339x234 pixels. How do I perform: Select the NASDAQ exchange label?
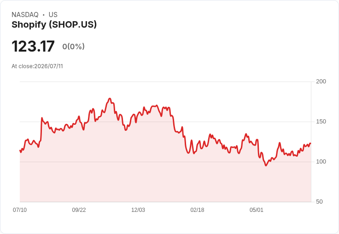pos(25,15)
